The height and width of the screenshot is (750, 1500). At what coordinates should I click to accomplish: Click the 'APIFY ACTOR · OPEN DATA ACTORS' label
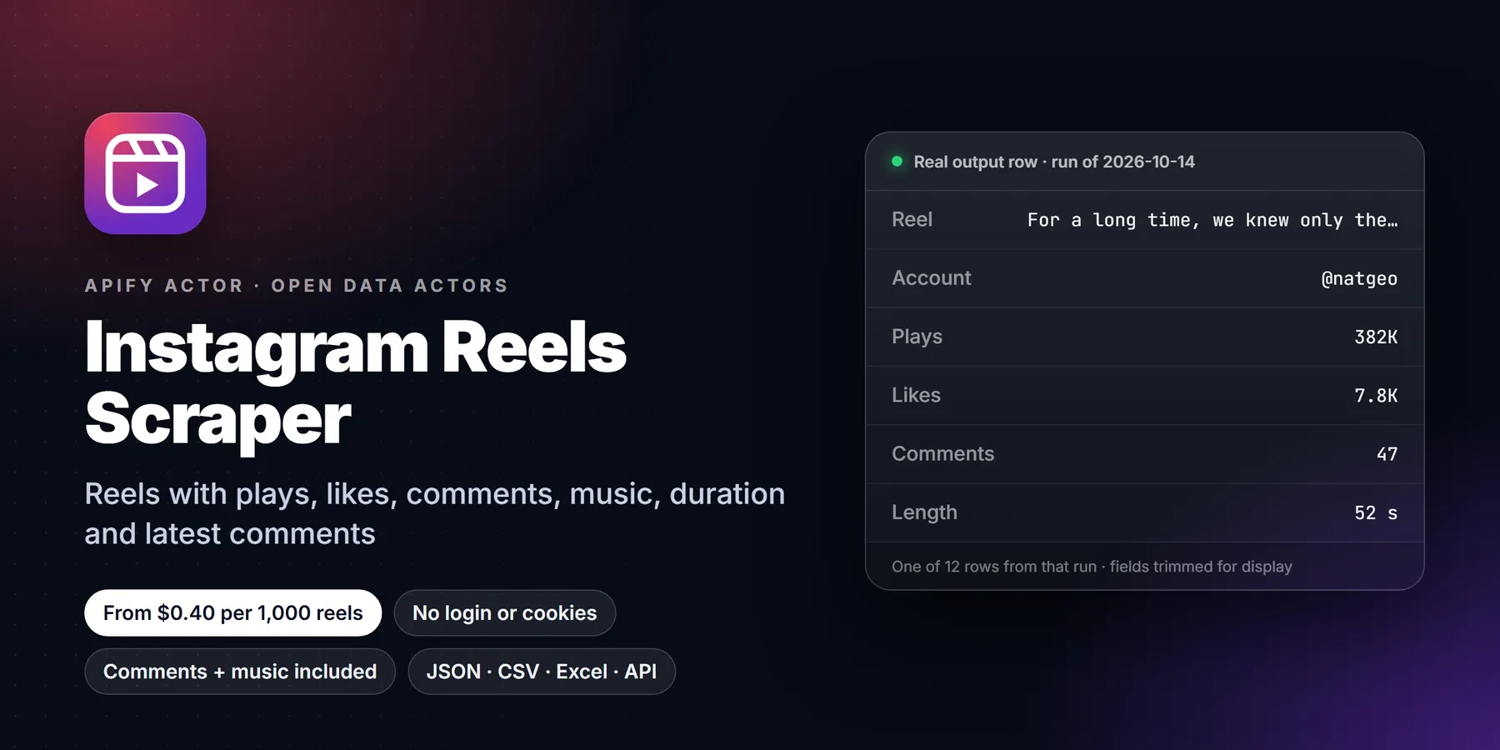(x=297, y=286)
